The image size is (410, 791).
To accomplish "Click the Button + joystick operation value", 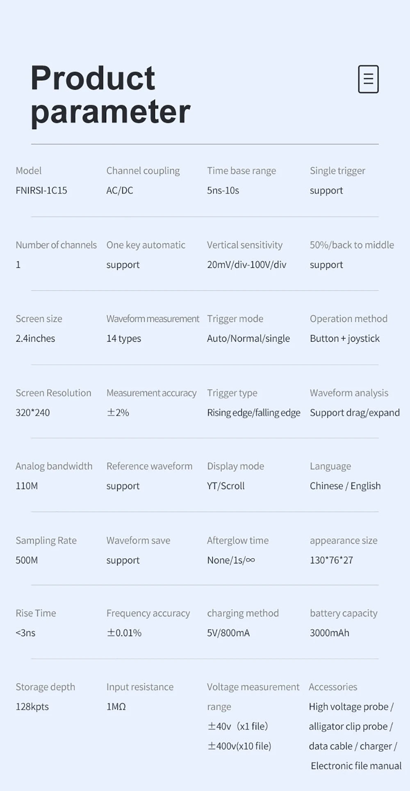I will pos(344,338).
